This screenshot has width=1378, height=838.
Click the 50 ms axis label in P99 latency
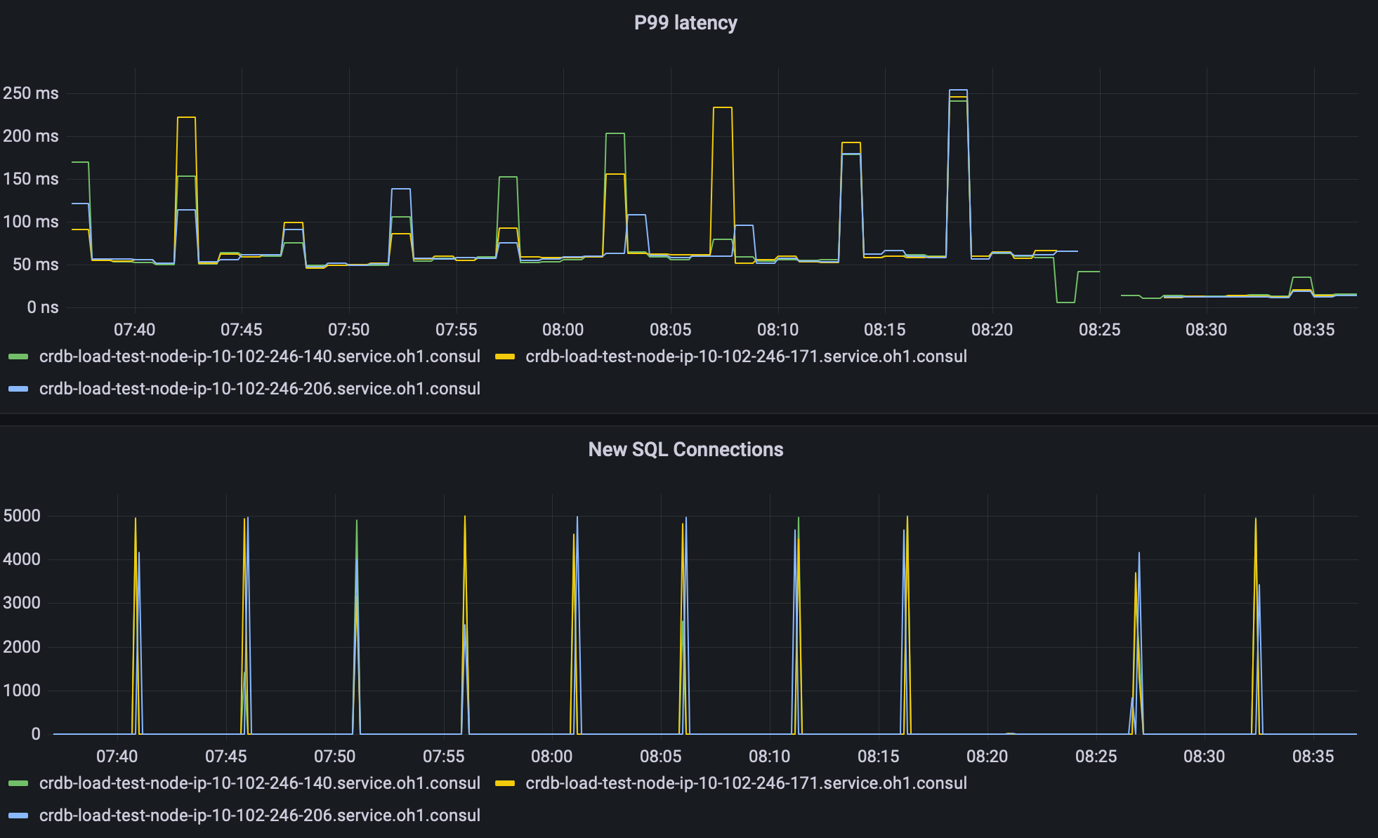35,265
